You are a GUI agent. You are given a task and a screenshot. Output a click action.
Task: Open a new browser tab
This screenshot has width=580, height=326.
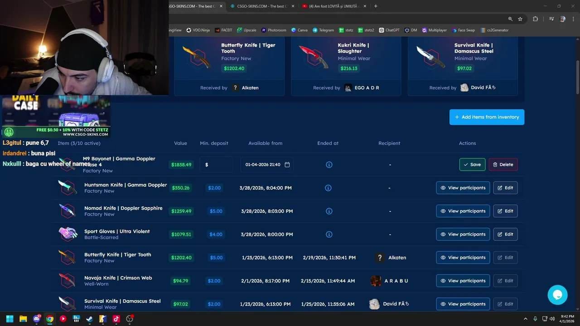tap(376, 6)
